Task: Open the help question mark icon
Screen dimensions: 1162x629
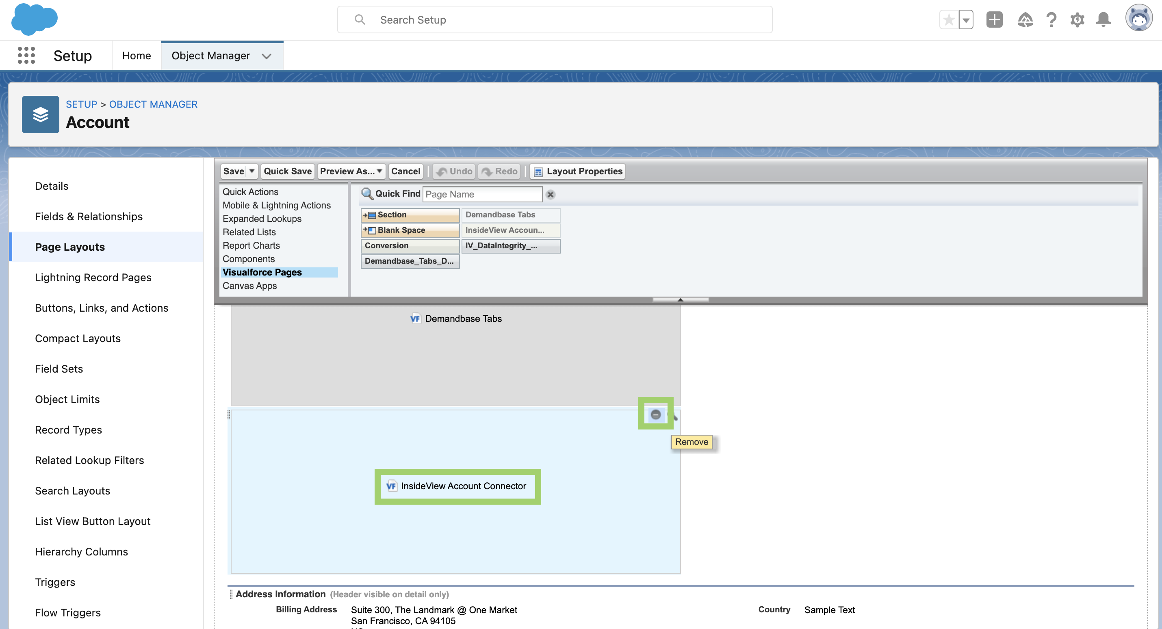Action: (1051, 20)
